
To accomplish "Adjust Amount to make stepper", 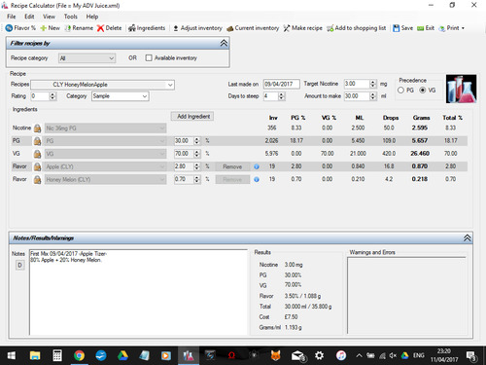I will pos(373,96).
